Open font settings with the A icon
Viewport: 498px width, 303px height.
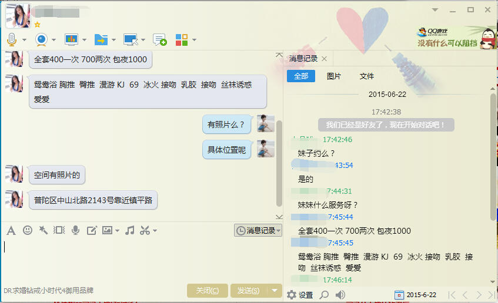click(x=11, y=231)
